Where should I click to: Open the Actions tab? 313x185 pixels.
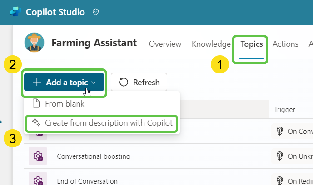(x=285, y=44)
